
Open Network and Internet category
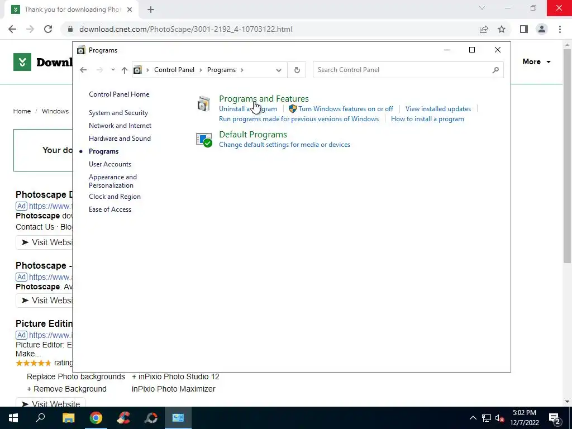(120, 126)
